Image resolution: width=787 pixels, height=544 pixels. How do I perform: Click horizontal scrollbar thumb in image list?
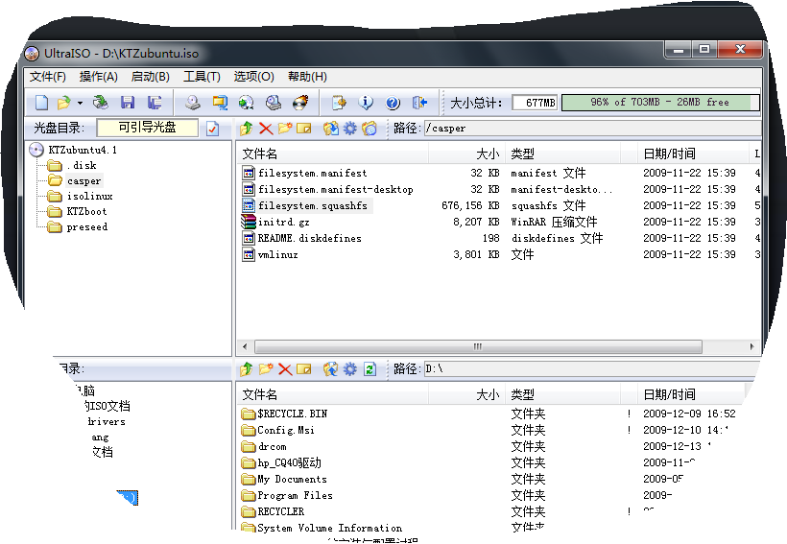[478, 346]
